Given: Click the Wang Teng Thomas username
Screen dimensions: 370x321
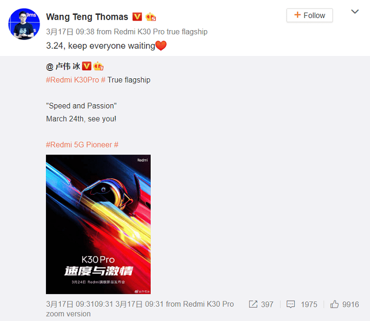Looking at the screenshot, I should pos(87,17).
